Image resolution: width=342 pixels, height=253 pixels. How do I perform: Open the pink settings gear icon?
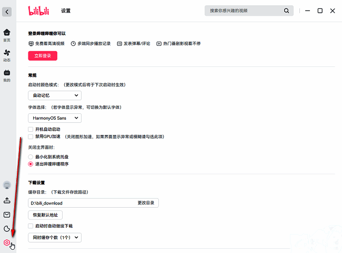pyautogui.click(x=7, y=242)
